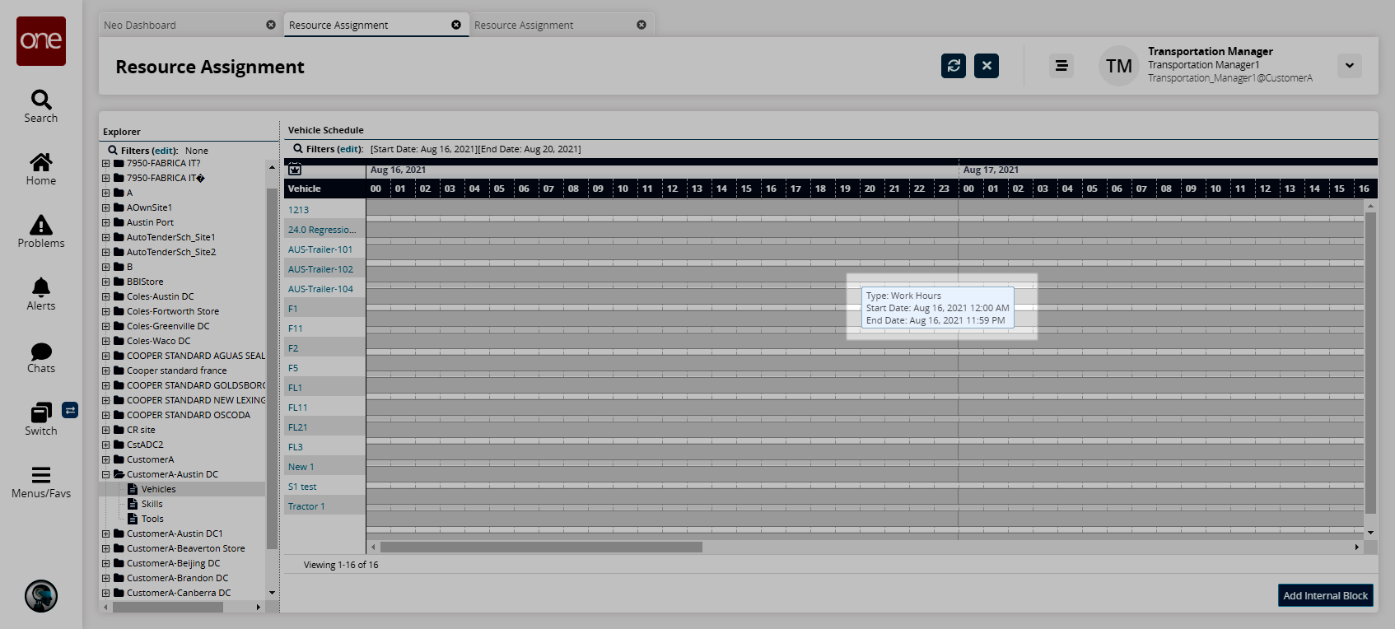This screenshot has height=629, width=1395.
Task: Expand the Coles-Austin DC tree node
Action: pyautogui.click(x=105, y=296)
